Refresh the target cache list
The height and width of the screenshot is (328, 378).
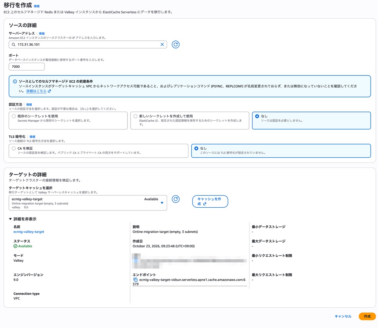pos(175,199)
